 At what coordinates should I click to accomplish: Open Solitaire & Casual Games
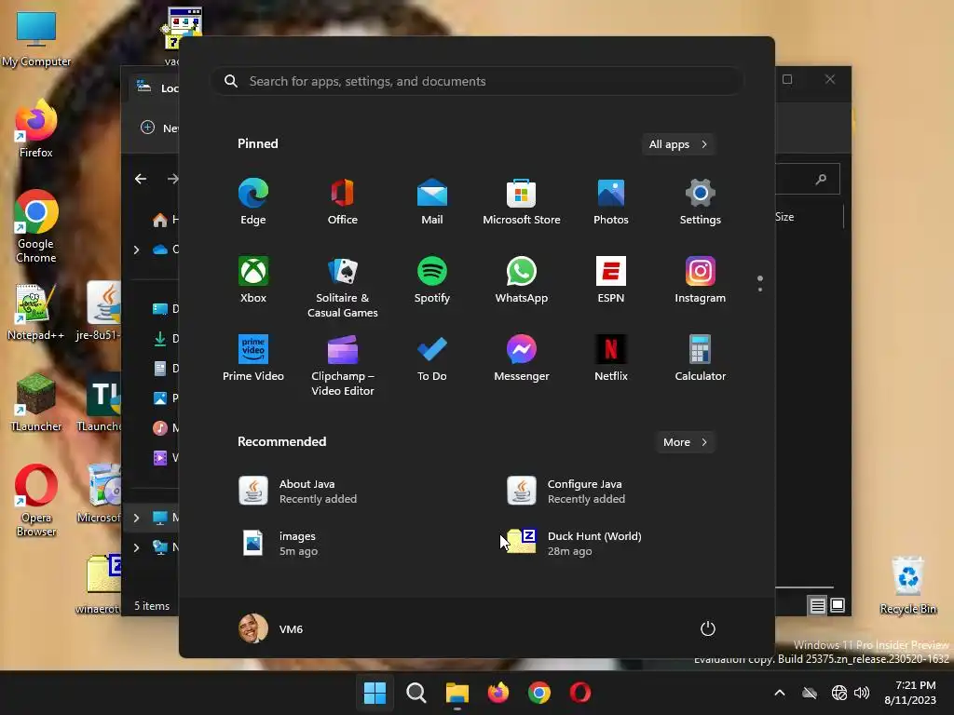coord(343,287)
